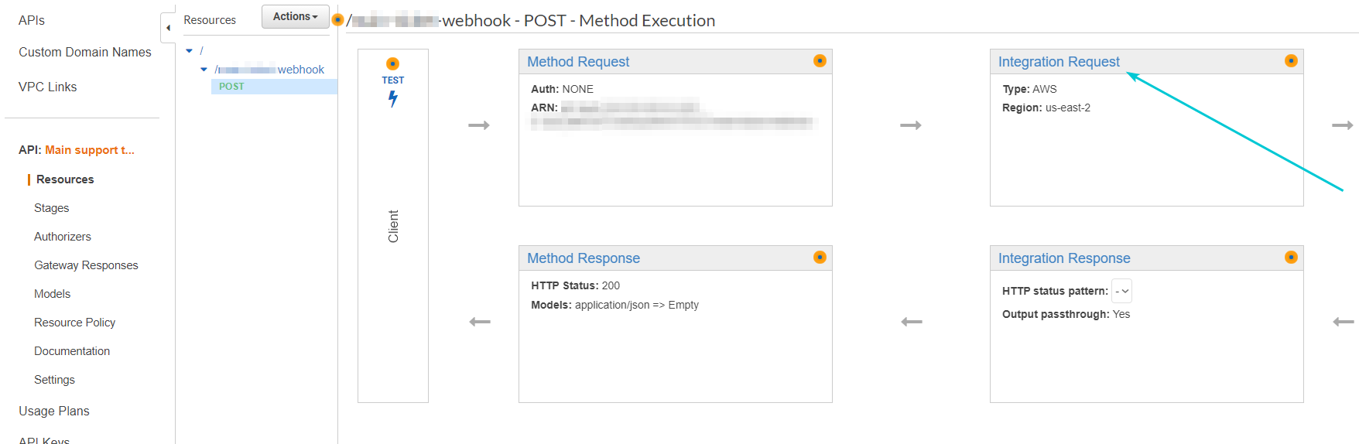Image resolution: width=1359 pixels, height=444 pixels.
Task: Click orange dot in Integration Response header
Action: pos(1291,258)
